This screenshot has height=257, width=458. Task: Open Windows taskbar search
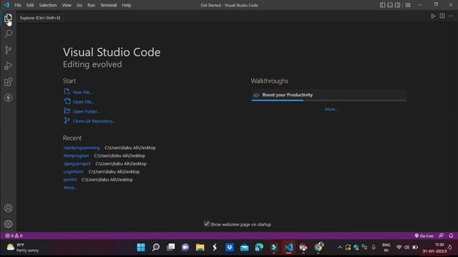coord(156,248)
